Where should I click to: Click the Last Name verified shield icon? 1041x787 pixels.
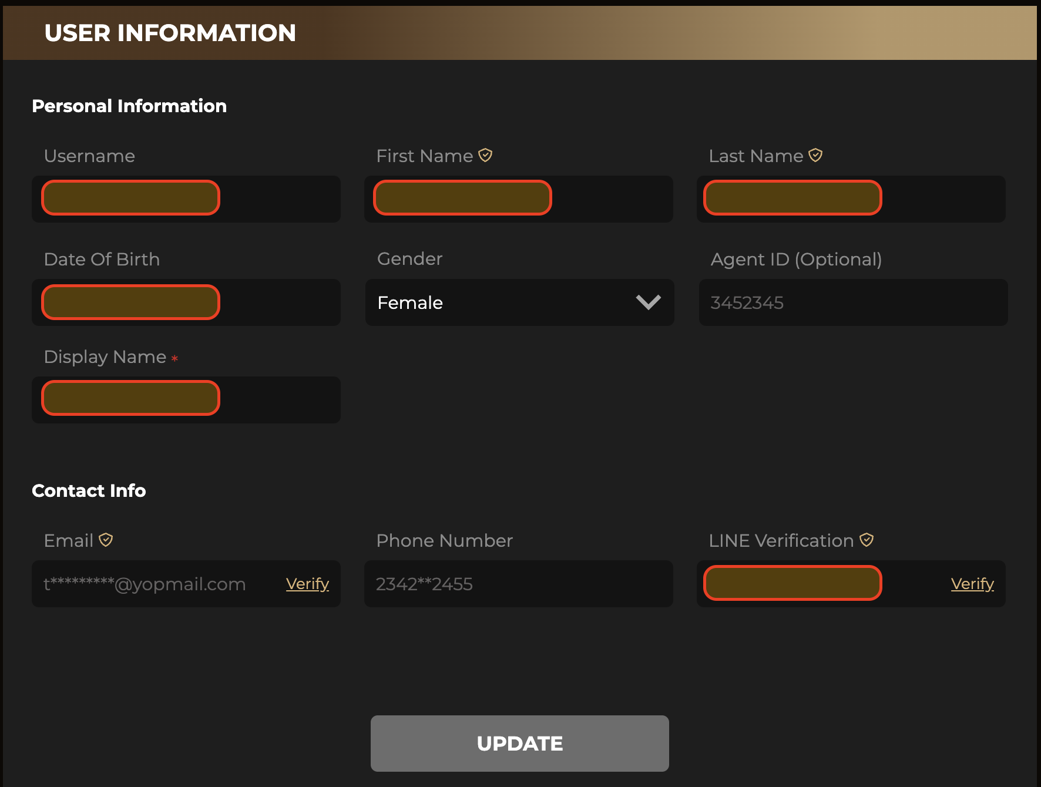click(815, 155)
